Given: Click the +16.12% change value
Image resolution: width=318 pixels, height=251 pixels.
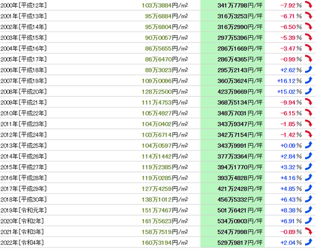Looking at the screenshot, I should 289,81.
